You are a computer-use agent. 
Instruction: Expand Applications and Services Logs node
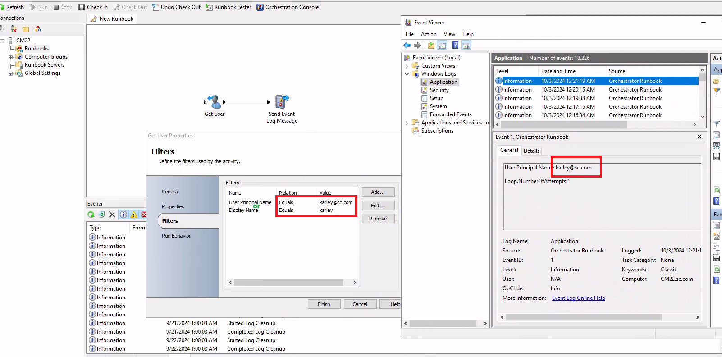[407, 123]
